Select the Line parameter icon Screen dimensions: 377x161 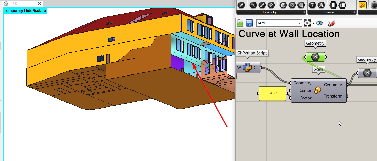262,5
